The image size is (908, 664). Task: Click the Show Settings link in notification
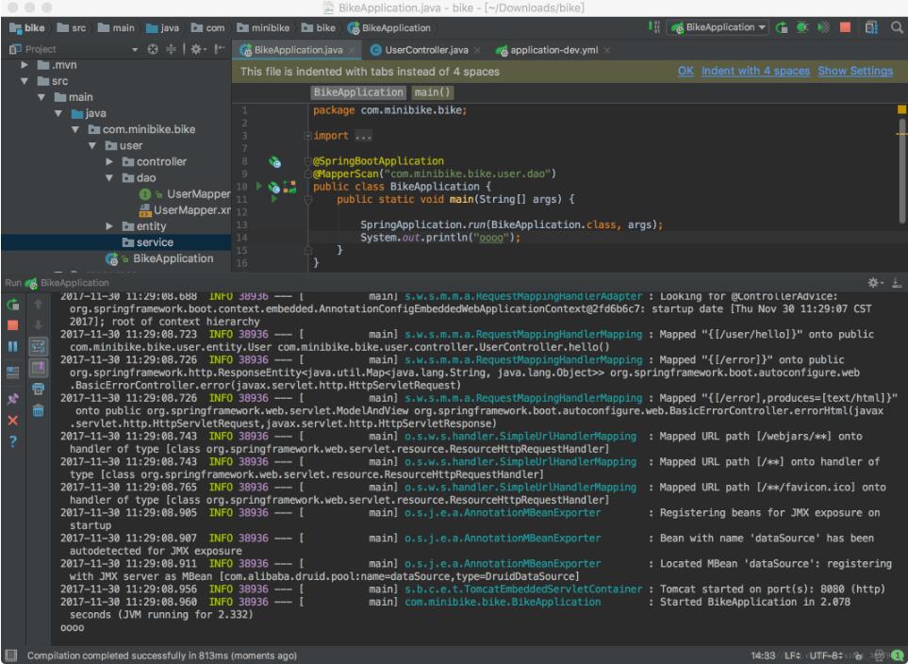pyautogui.click(x=855, y=72)
